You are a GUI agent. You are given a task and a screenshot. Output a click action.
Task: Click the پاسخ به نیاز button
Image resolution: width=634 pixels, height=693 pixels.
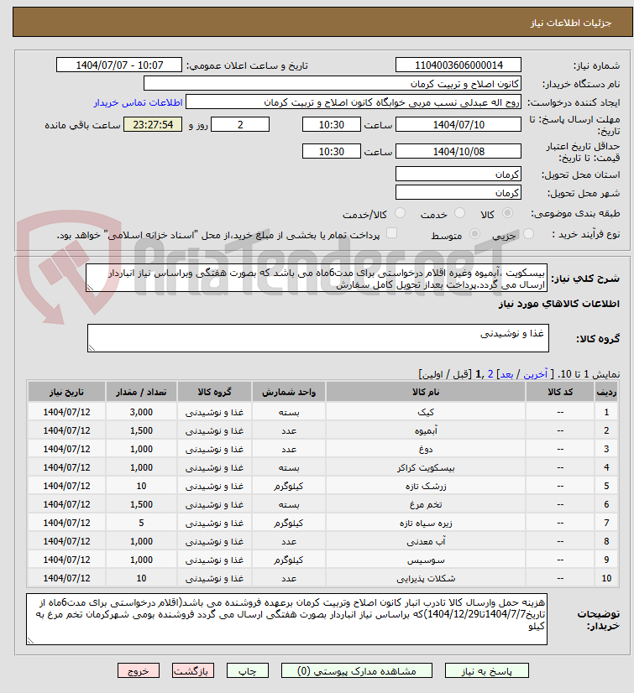click(x=487, y=671)
